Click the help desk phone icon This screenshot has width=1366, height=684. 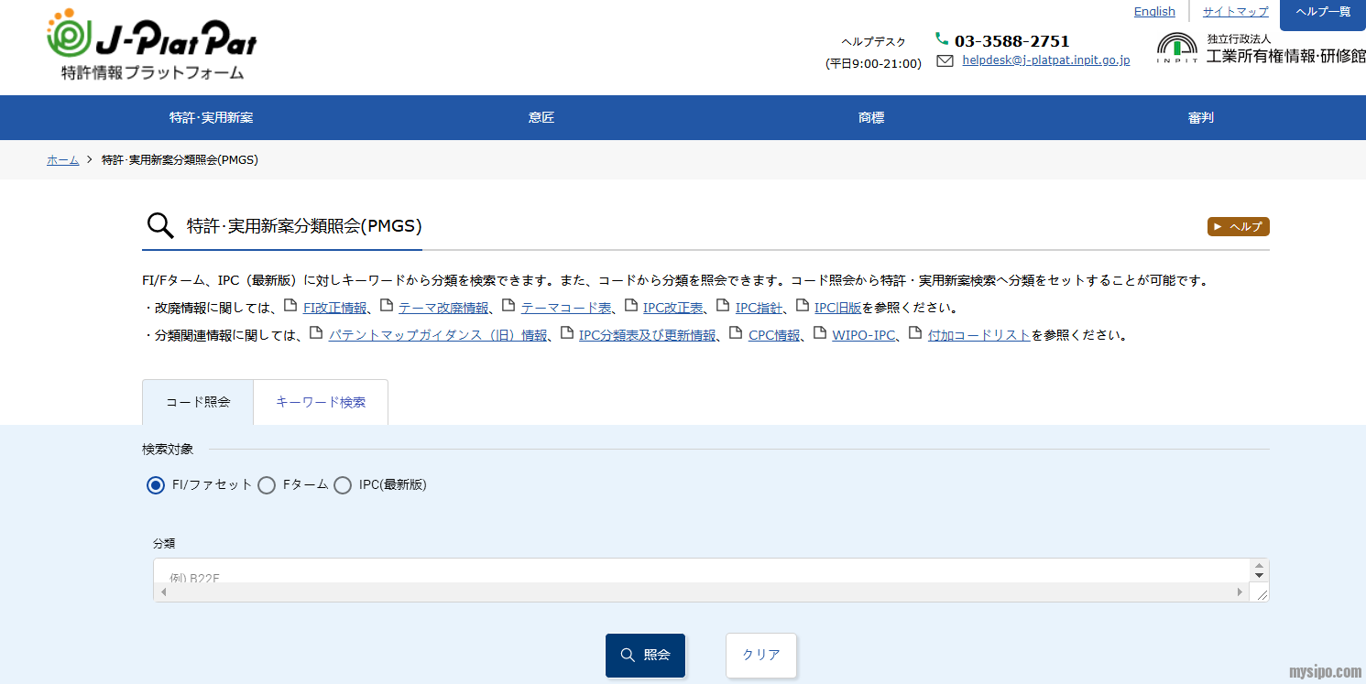click(942, 38)
